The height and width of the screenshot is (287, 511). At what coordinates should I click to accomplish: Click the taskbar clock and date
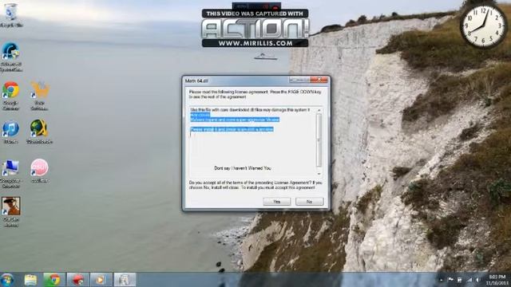[497, 280]
